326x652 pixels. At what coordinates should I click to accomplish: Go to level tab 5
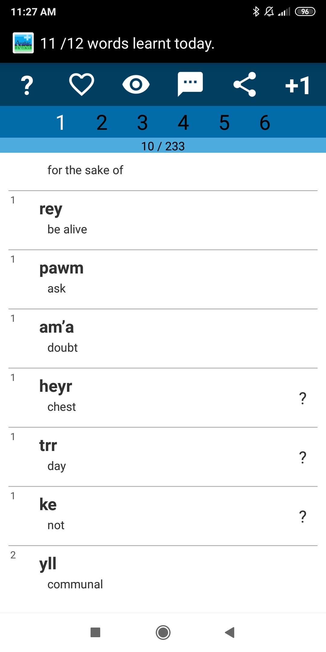click(224, 122)
